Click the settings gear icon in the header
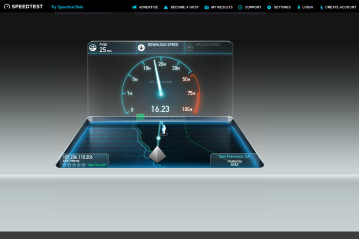This screenshot has height=239, width=359. point(269,8)
